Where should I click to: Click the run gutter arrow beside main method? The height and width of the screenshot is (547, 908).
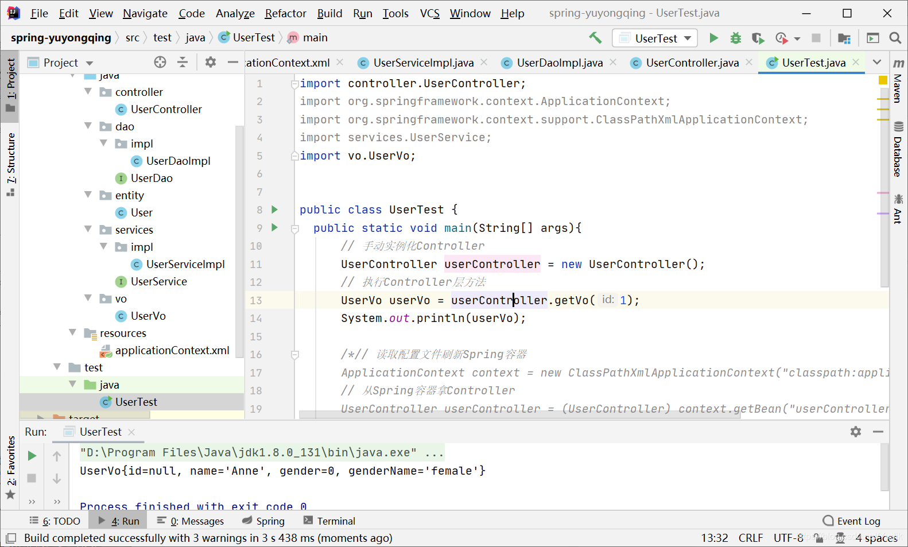pos(274,227)
